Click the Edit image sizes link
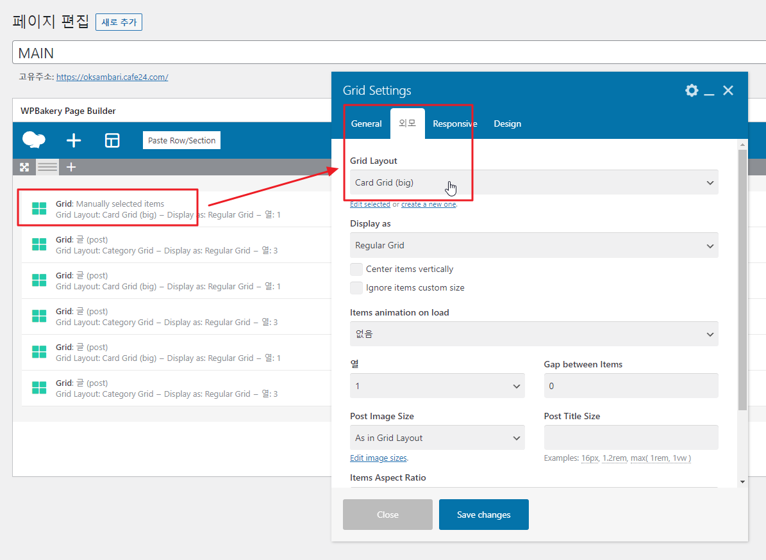 (378, 458)
